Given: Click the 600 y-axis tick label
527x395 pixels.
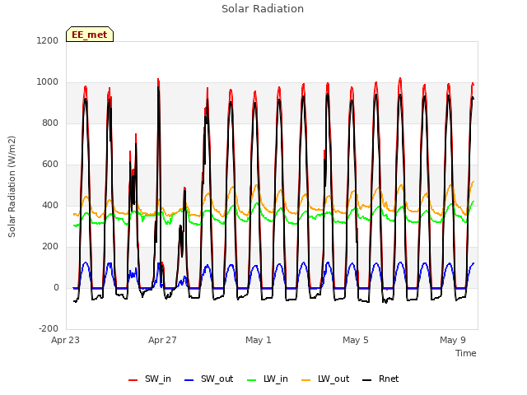Looking at the screenshot, I should pos(50,165).
